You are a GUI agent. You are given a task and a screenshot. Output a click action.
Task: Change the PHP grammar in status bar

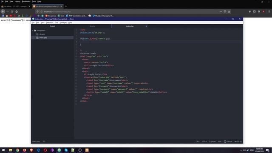(x=220, y=142)
